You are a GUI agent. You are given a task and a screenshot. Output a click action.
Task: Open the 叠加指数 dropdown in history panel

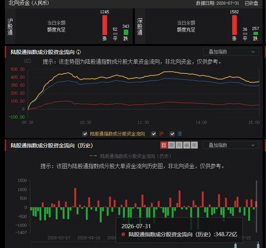(231, 145)
